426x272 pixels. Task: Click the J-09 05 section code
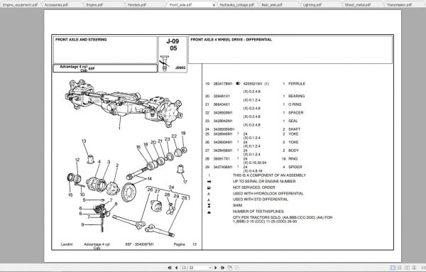click(173, 45)
